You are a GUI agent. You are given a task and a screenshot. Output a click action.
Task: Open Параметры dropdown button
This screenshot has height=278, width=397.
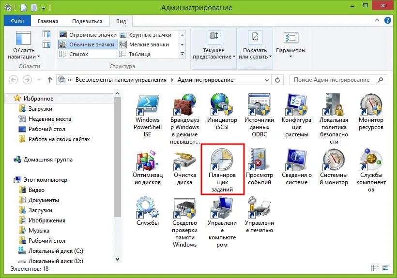tap(290, 45)
